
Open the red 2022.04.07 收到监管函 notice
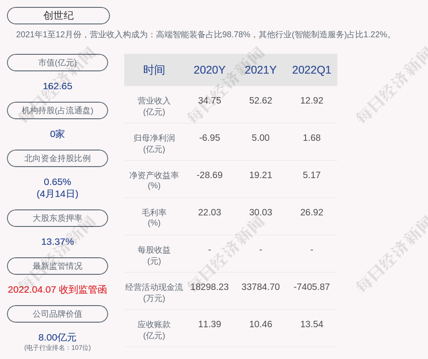tap(58, 290)
